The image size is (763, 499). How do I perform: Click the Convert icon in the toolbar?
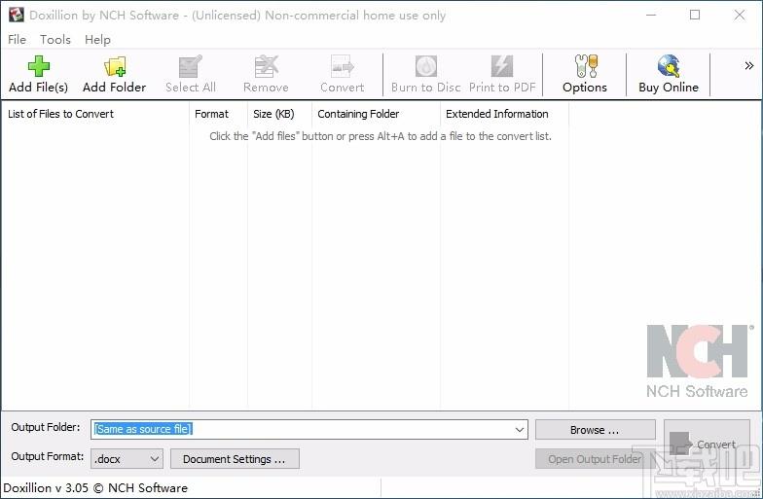(x=343, y=66)
